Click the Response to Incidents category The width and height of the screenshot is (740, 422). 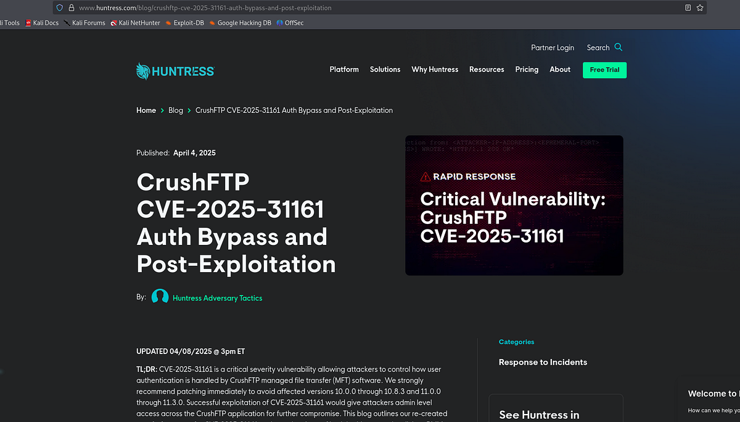click(543, 362)
